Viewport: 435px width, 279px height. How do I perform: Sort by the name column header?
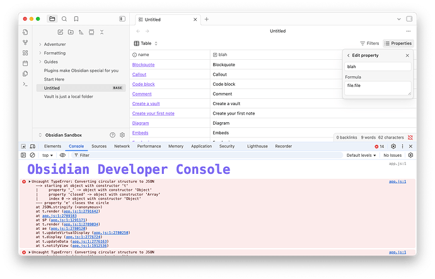tap(170, 55)
